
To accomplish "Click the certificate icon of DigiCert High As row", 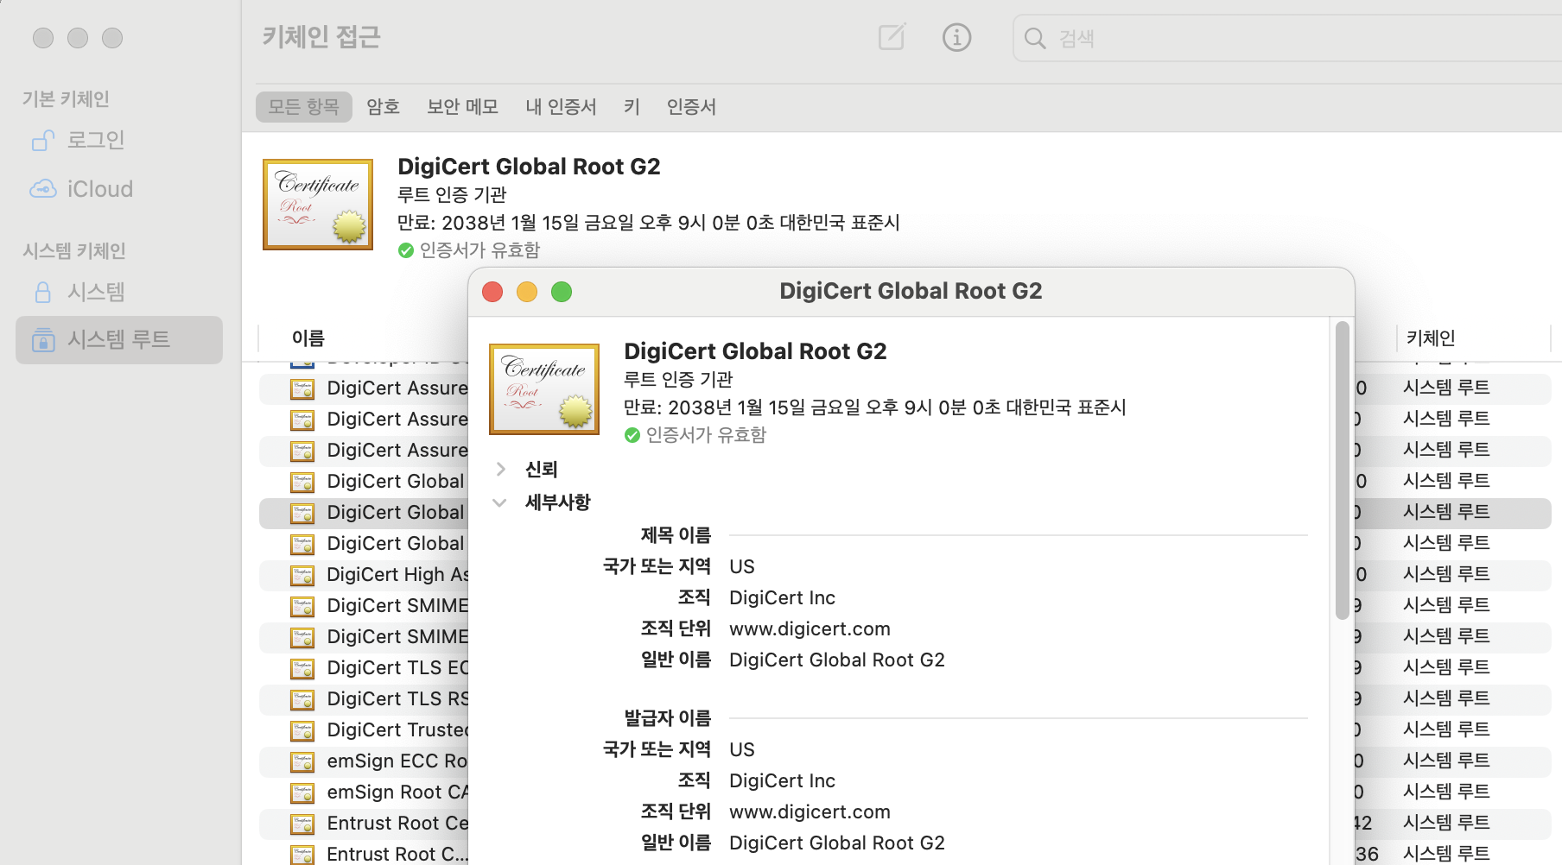I will pyautogui.click(x=302, y=575).
